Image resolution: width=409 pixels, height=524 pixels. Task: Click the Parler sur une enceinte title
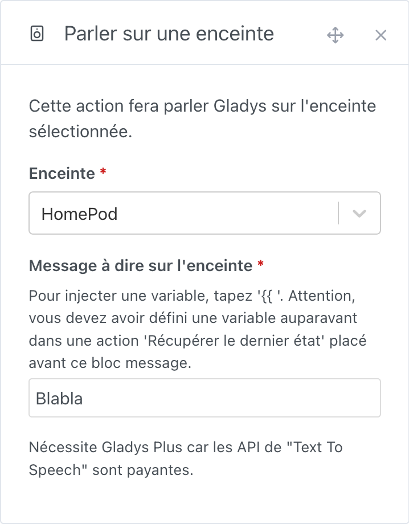click(169, 34)
